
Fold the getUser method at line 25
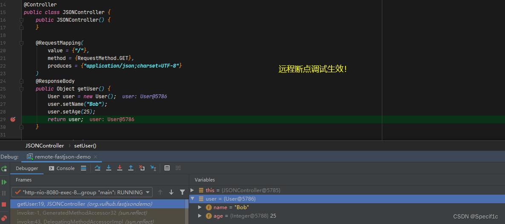pyautogui.click(x=22, y=89)
